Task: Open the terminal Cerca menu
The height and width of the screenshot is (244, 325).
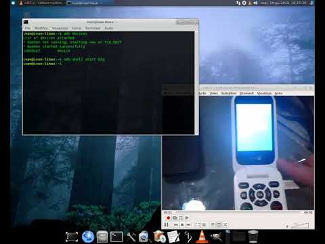Action: [x=77, y=28]
